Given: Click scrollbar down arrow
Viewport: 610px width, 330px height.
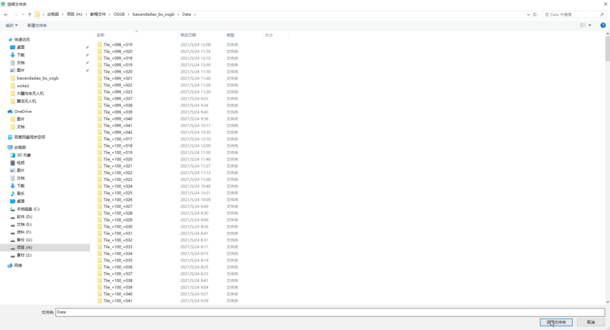Looking at the screenshot, I should [x=607, y=302].
